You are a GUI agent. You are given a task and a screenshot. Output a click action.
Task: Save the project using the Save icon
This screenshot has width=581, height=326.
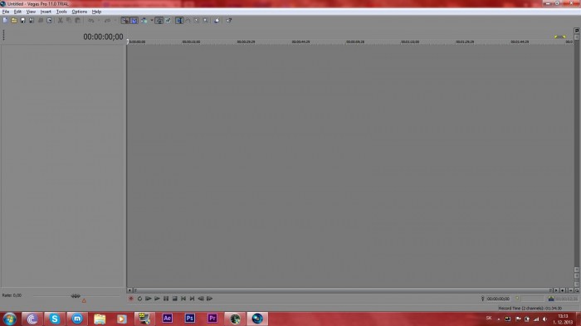tap(22, 21)
